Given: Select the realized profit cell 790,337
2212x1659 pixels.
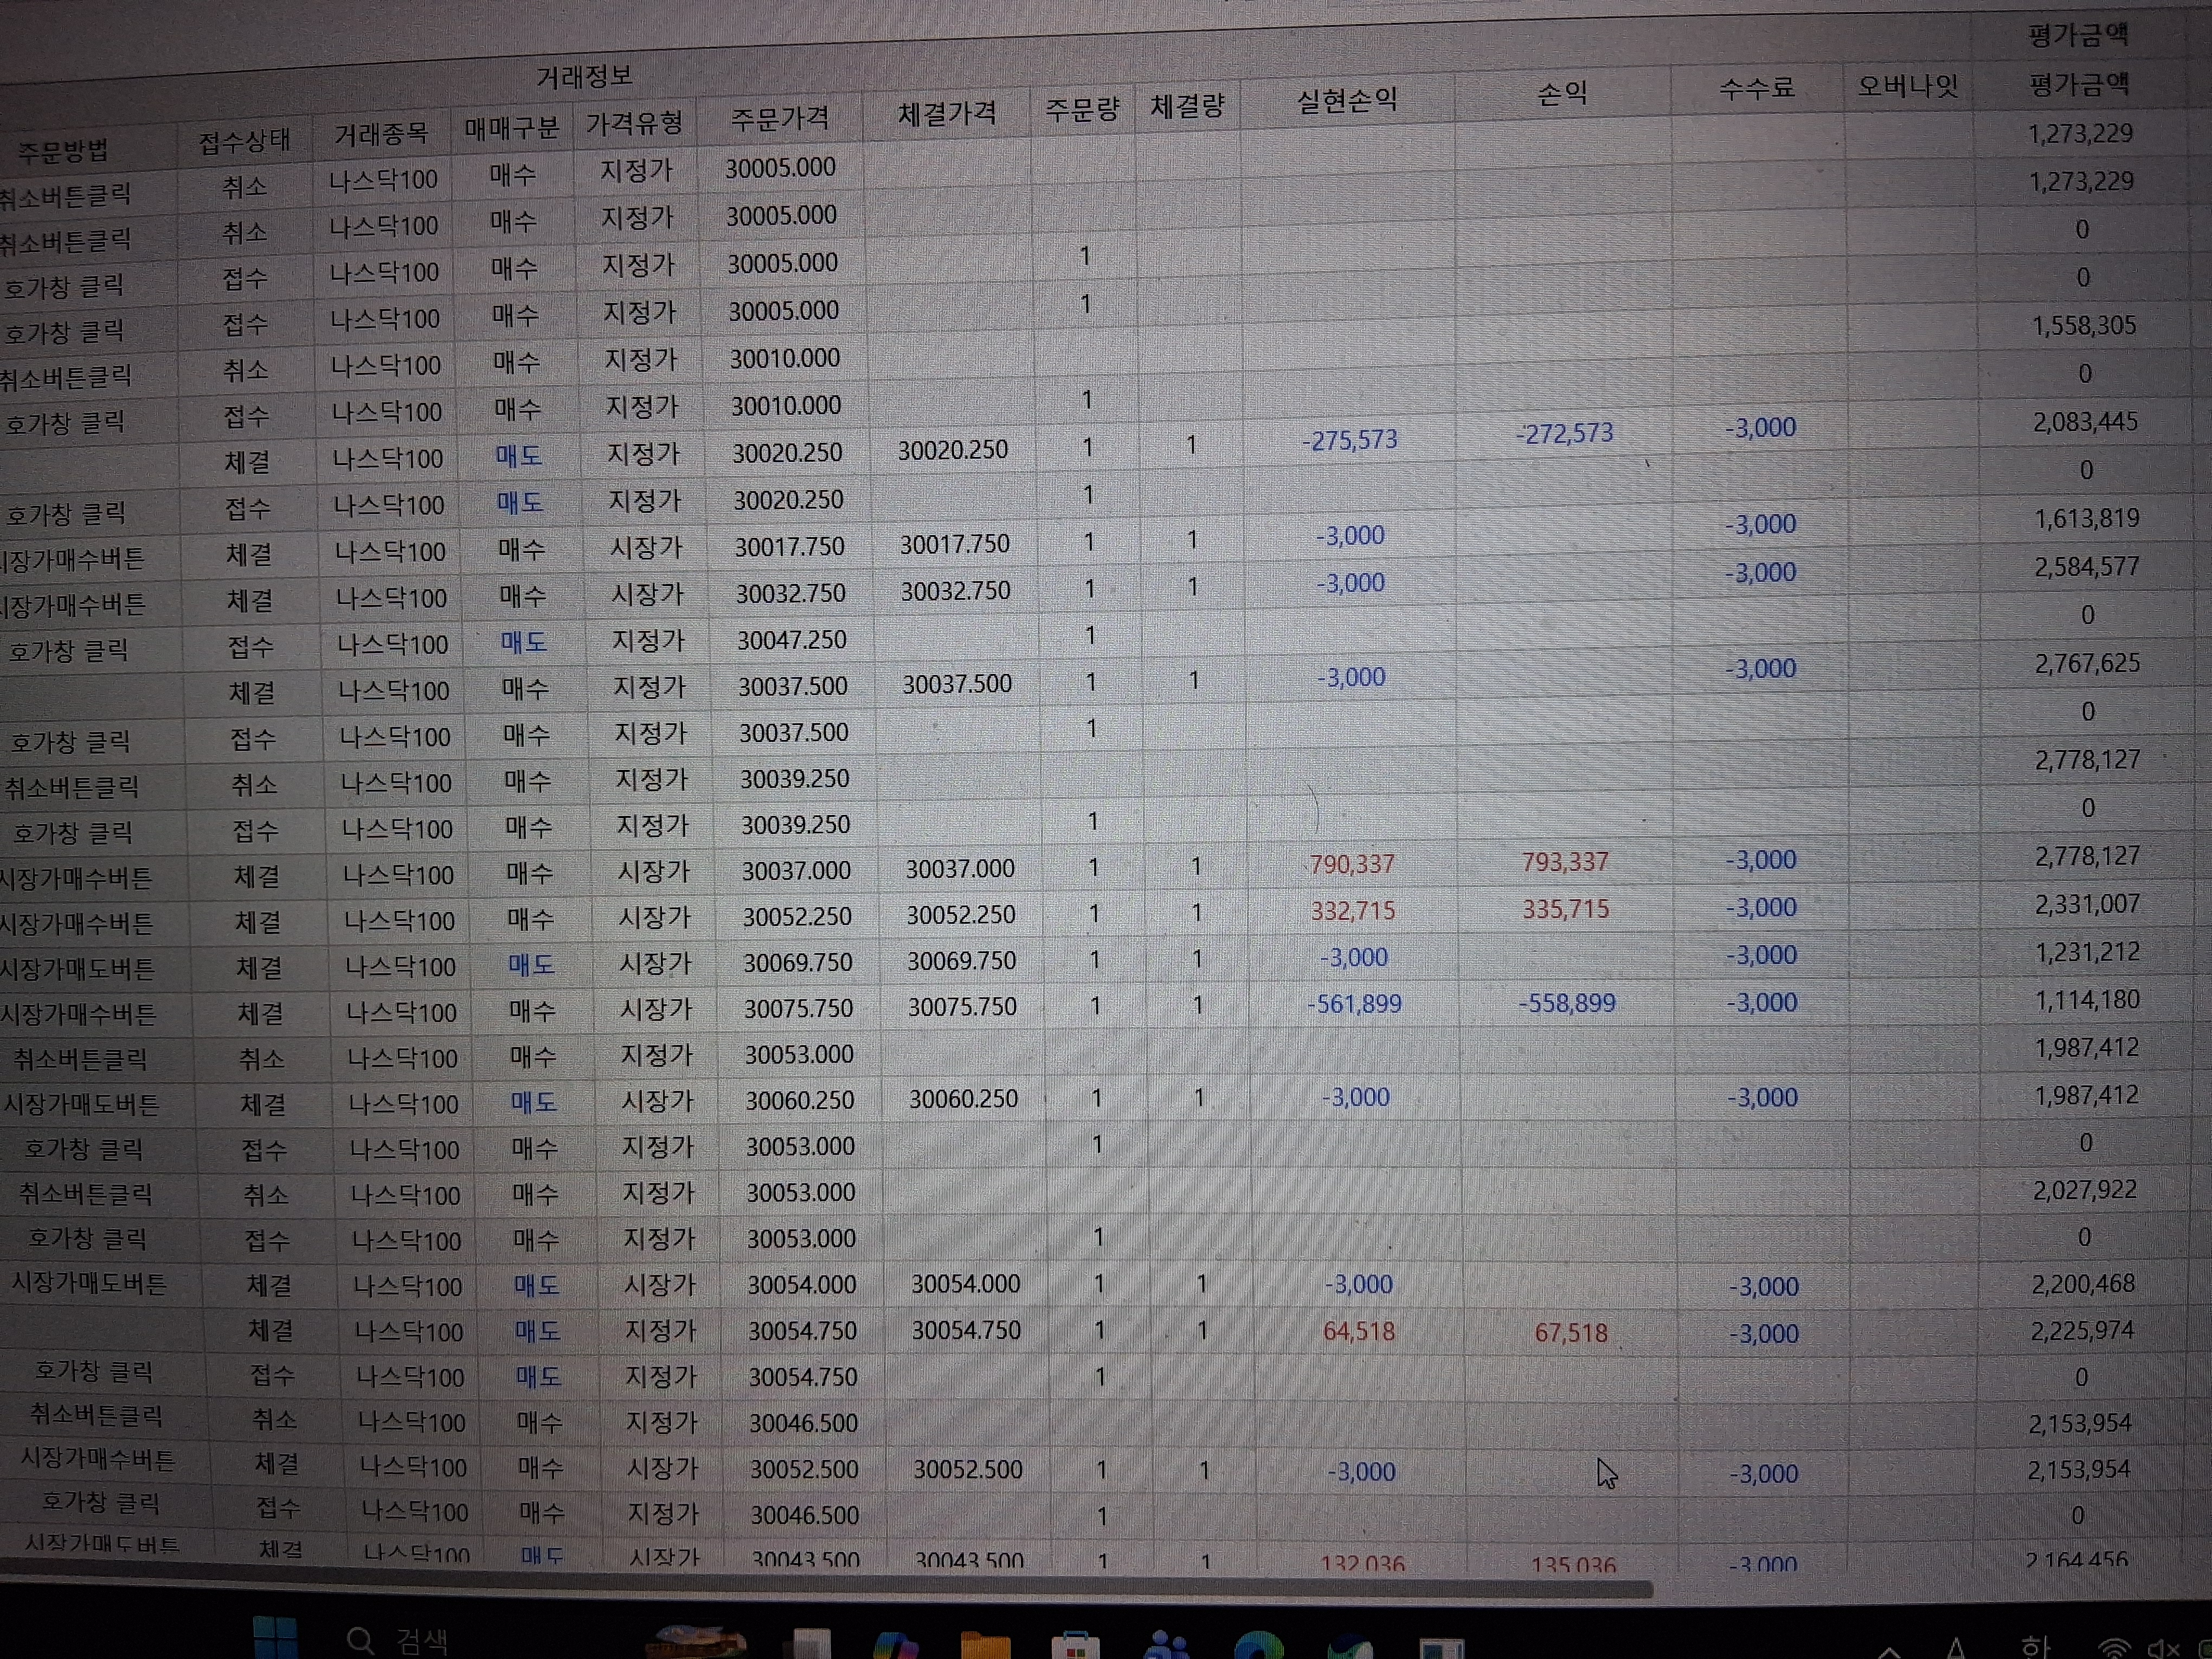Looking at the screenshot, I should click(x=1352, y=864).
